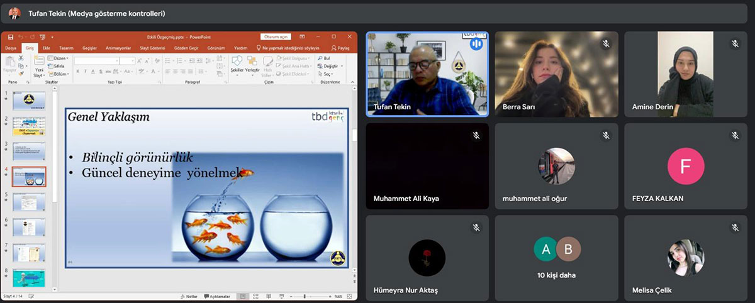Click the Save icon in PowerPoint title bar

click(11, 37)
